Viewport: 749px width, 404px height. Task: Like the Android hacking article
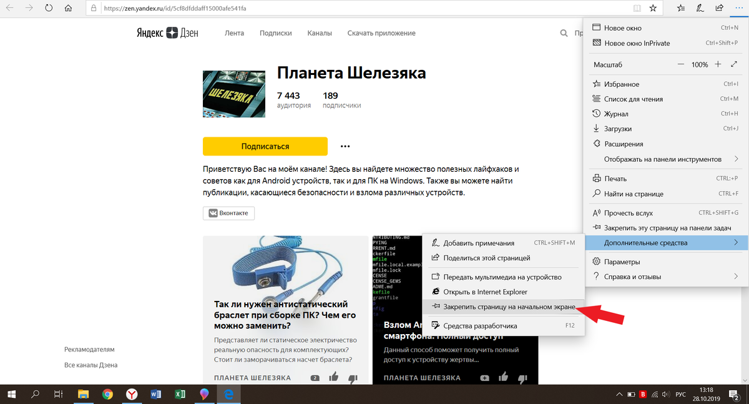(504, 377)
